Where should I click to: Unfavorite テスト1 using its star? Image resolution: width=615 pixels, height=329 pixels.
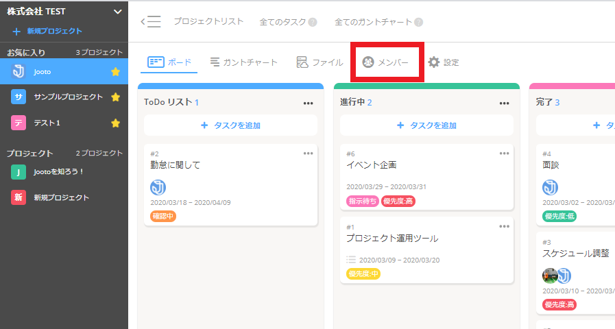(115, 123)
